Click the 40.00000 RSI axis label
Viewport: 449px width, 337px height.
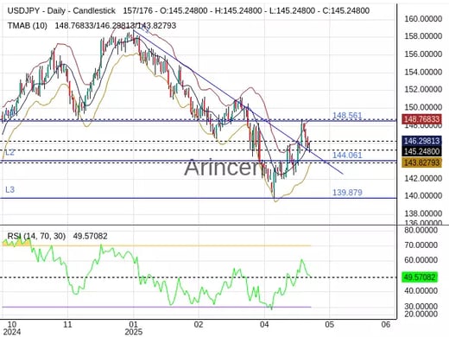coord(421,291)
